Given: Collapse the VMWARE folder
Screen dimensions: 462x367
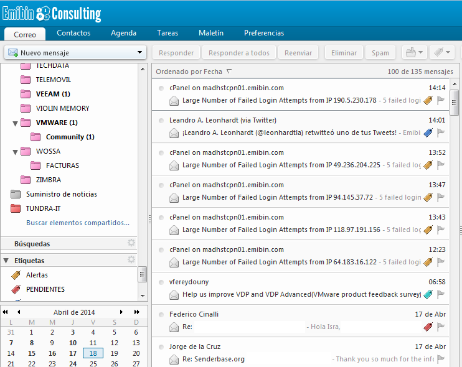Looking at the screenshot, I should coord(16,124).
